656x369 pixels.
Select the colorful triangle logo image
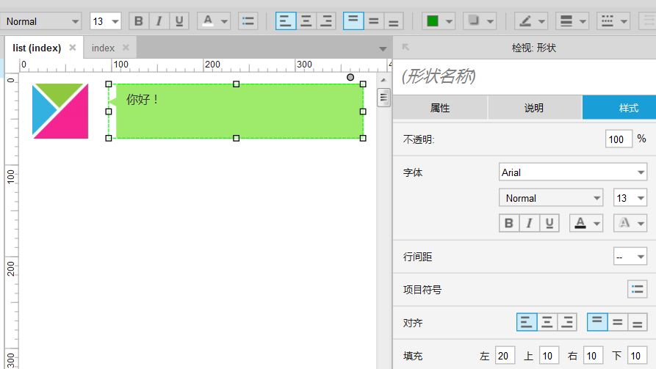(60, 111)
